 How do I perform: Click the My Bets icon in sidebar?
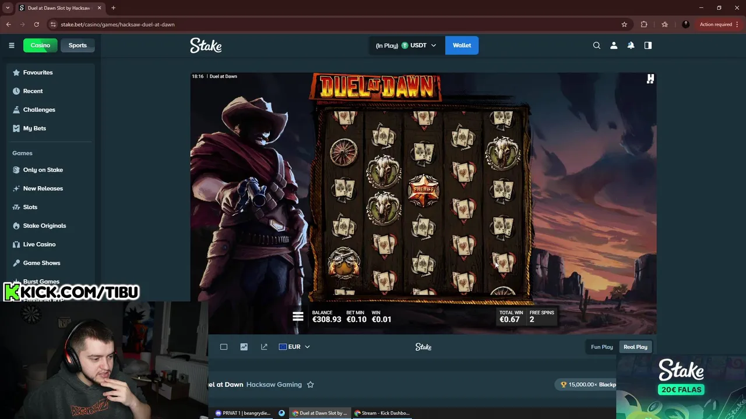pyautogui.click(x=16, y=128)
